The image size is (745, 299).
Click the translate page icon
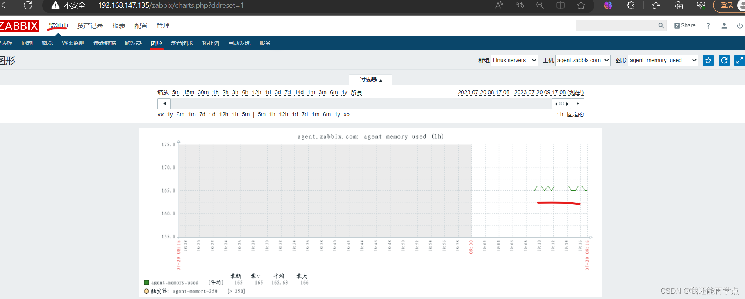click(520, 5)
